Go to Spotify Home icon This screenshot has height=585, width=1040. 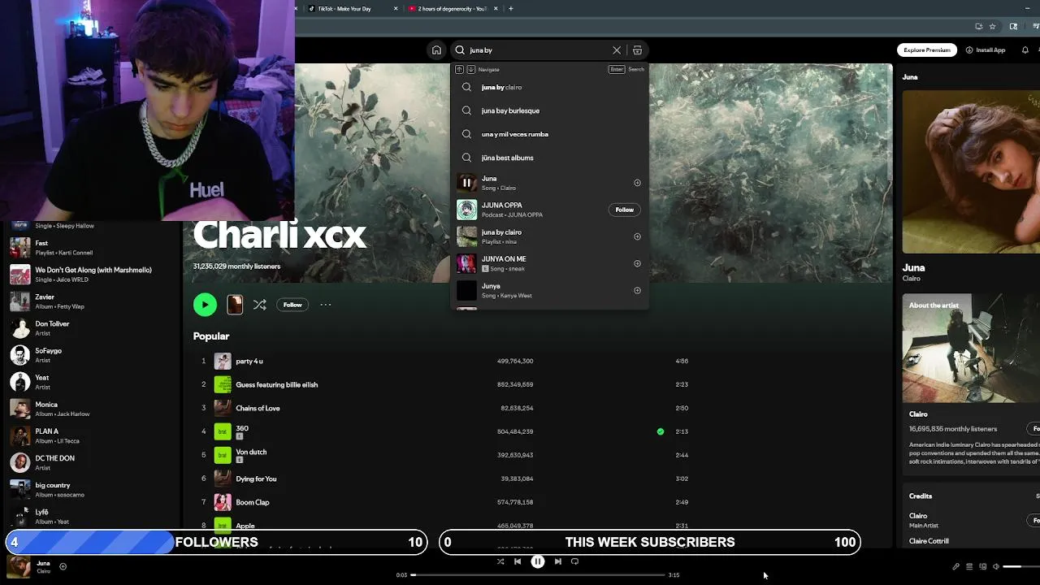pyautogui.click(x=436, y=50)
